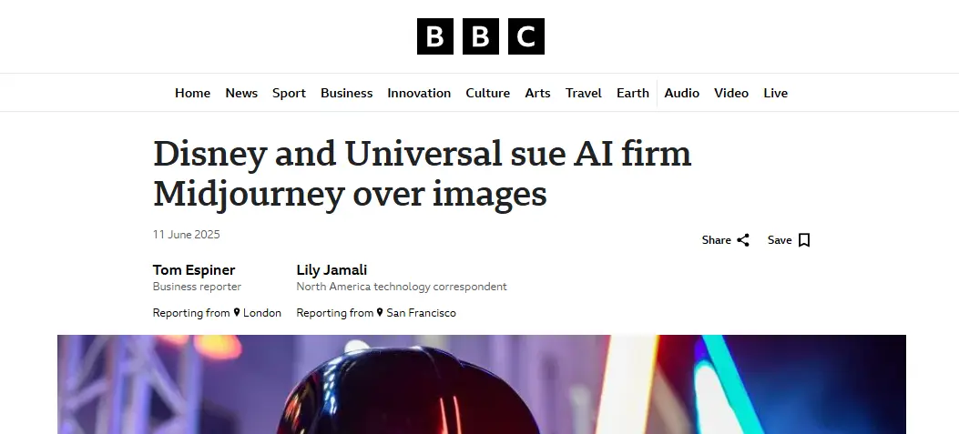The width and height of the screenshot is (959, 434).
Task: Select the Arts menu item
Action: point(537,93)
